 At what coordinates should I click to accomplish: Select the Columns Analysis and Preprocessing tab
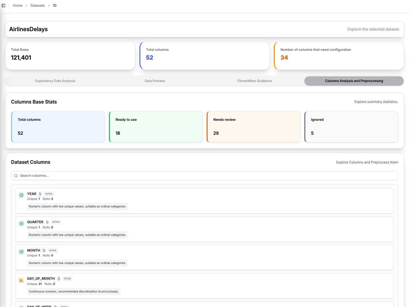[354, 81]
